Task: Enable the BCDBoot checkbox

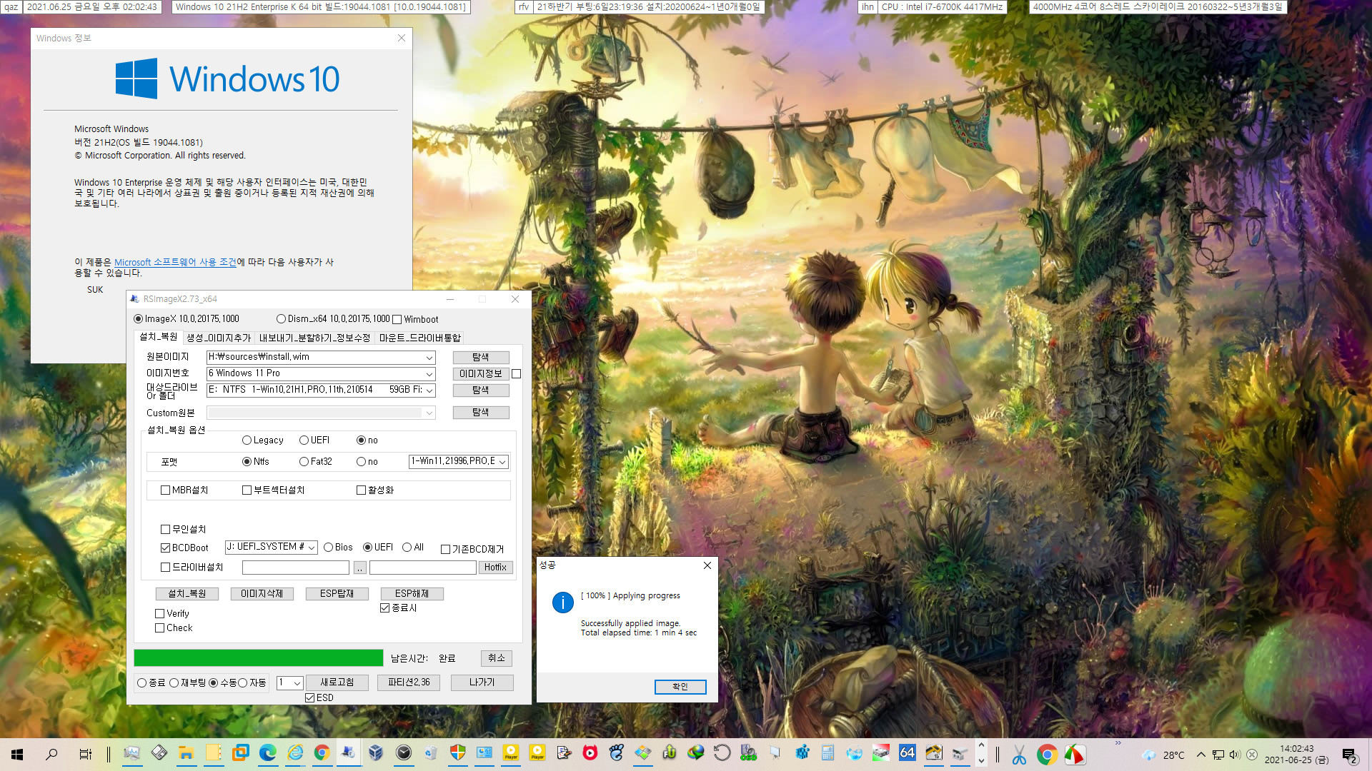Action: pyautogui.click(x=165, y=547)
